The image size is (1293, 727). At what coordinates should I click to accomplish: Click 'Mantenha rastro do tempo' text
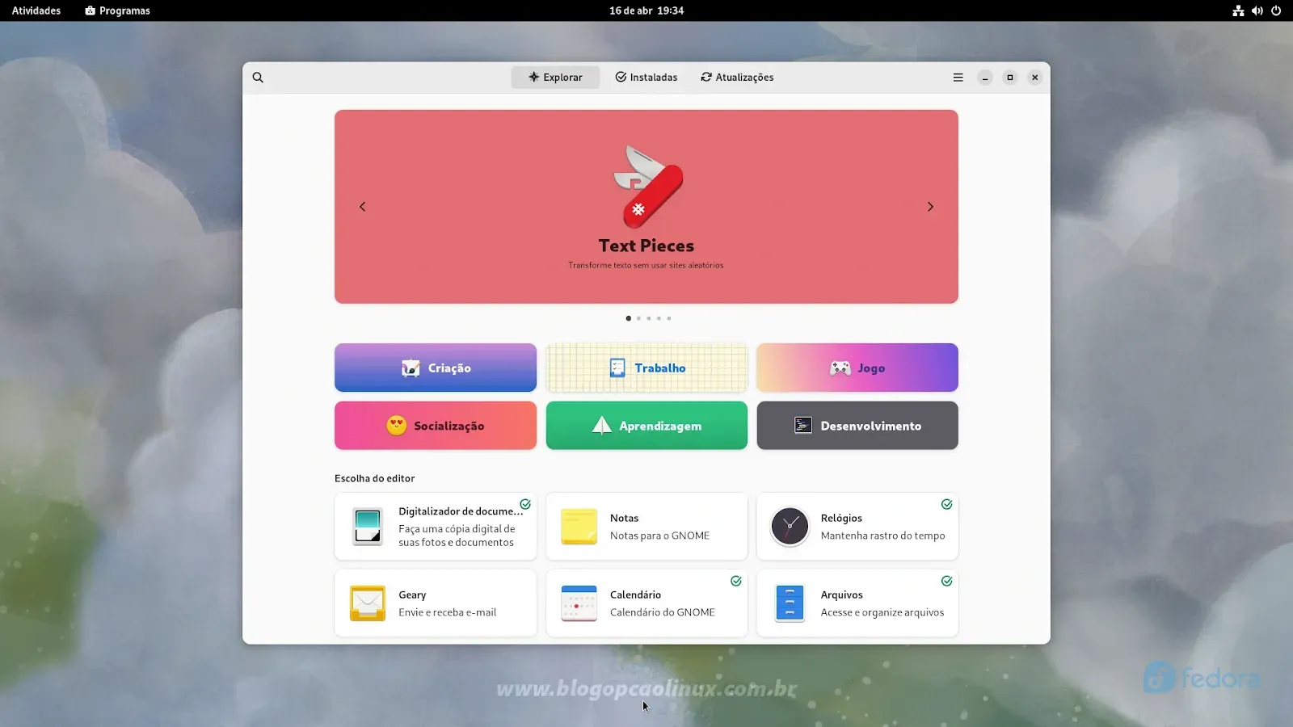[x=882, y=536]
